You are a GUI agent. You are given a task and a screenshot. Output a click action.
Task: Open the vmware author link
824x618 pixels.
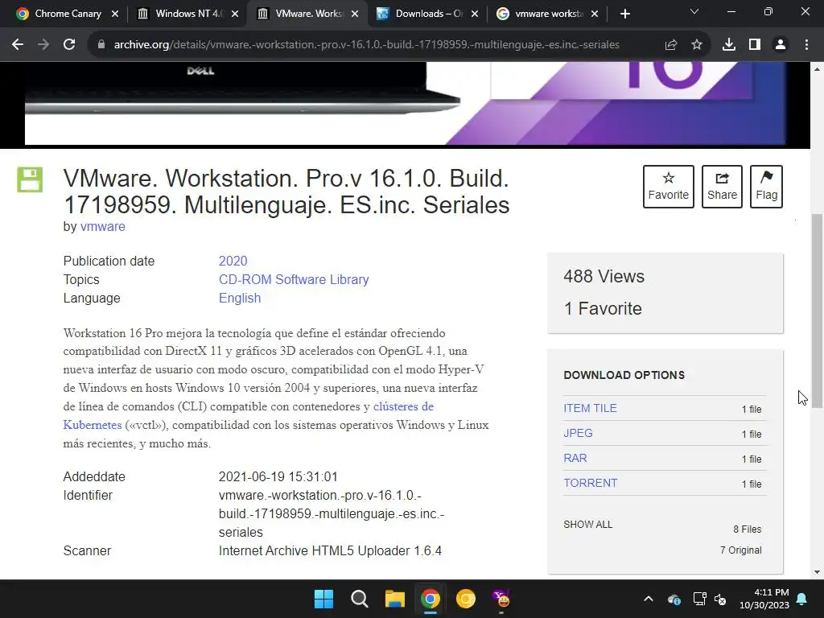click(x=102, y=226)
